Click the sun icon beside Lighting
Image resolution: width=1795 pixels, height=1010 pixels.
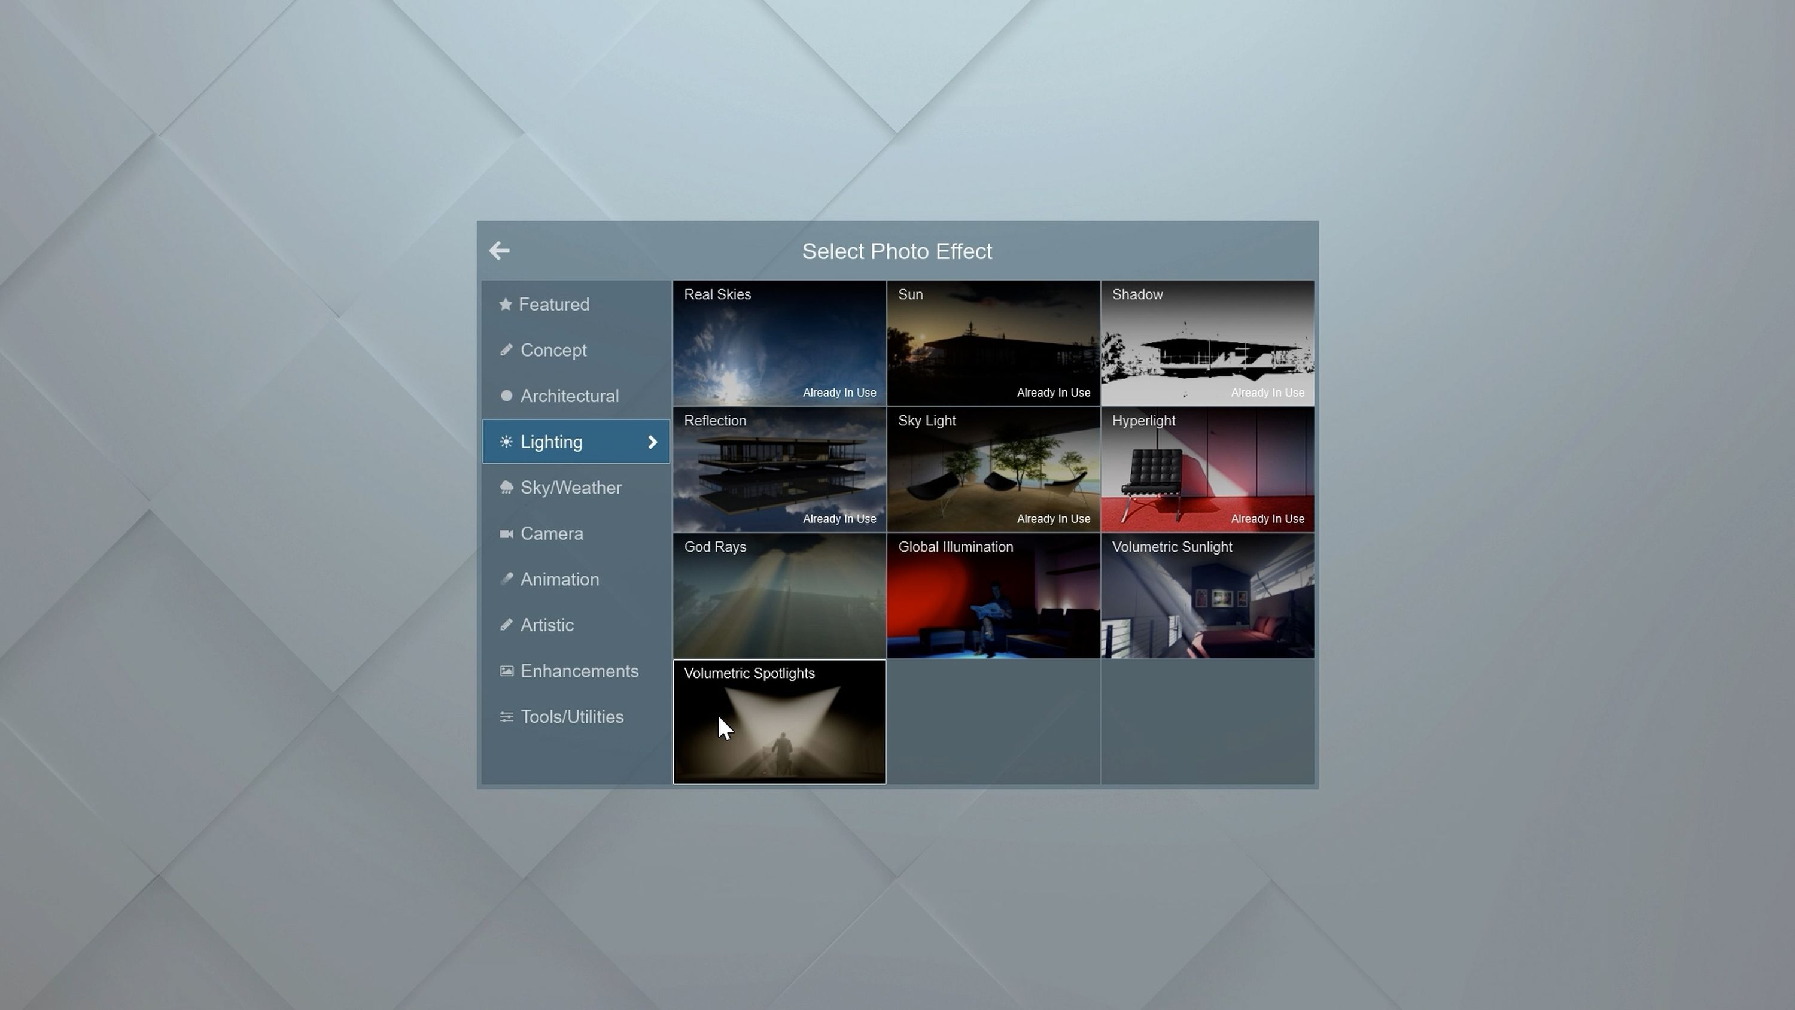pyautogui.click(x=507, y=442)
